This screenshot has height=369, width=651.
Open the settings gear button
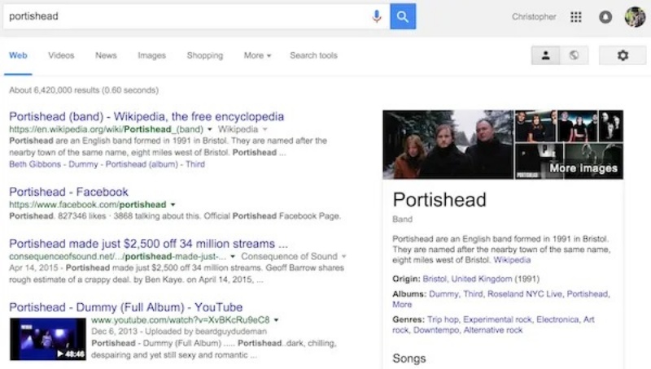coord(623,55)
